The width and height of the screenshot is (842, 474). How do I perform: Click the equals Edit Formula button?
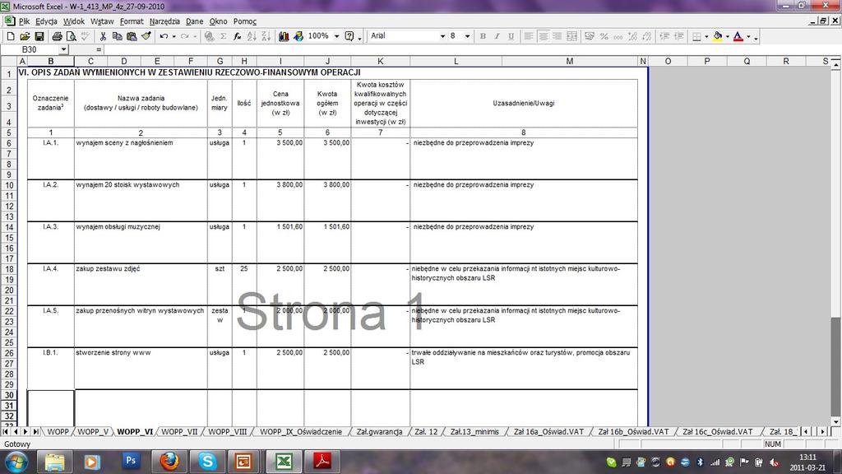99,49
